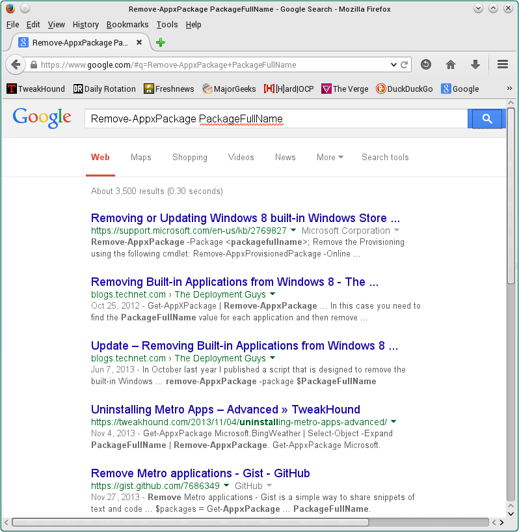Open the Removing or Updating Windows 8 result
This screenshot has height=532, width=519.
[x=245, y=218]
